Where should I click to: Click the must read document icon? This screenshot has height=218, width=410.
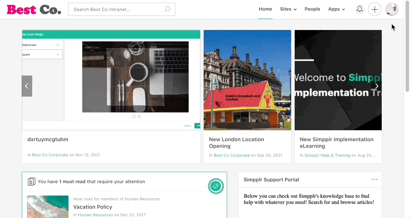click(x=31, y=181)
